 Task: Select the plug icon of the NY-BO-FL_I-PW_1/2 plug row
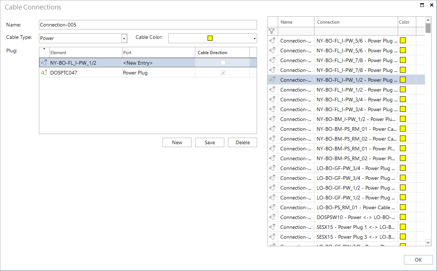click(44, 63)
